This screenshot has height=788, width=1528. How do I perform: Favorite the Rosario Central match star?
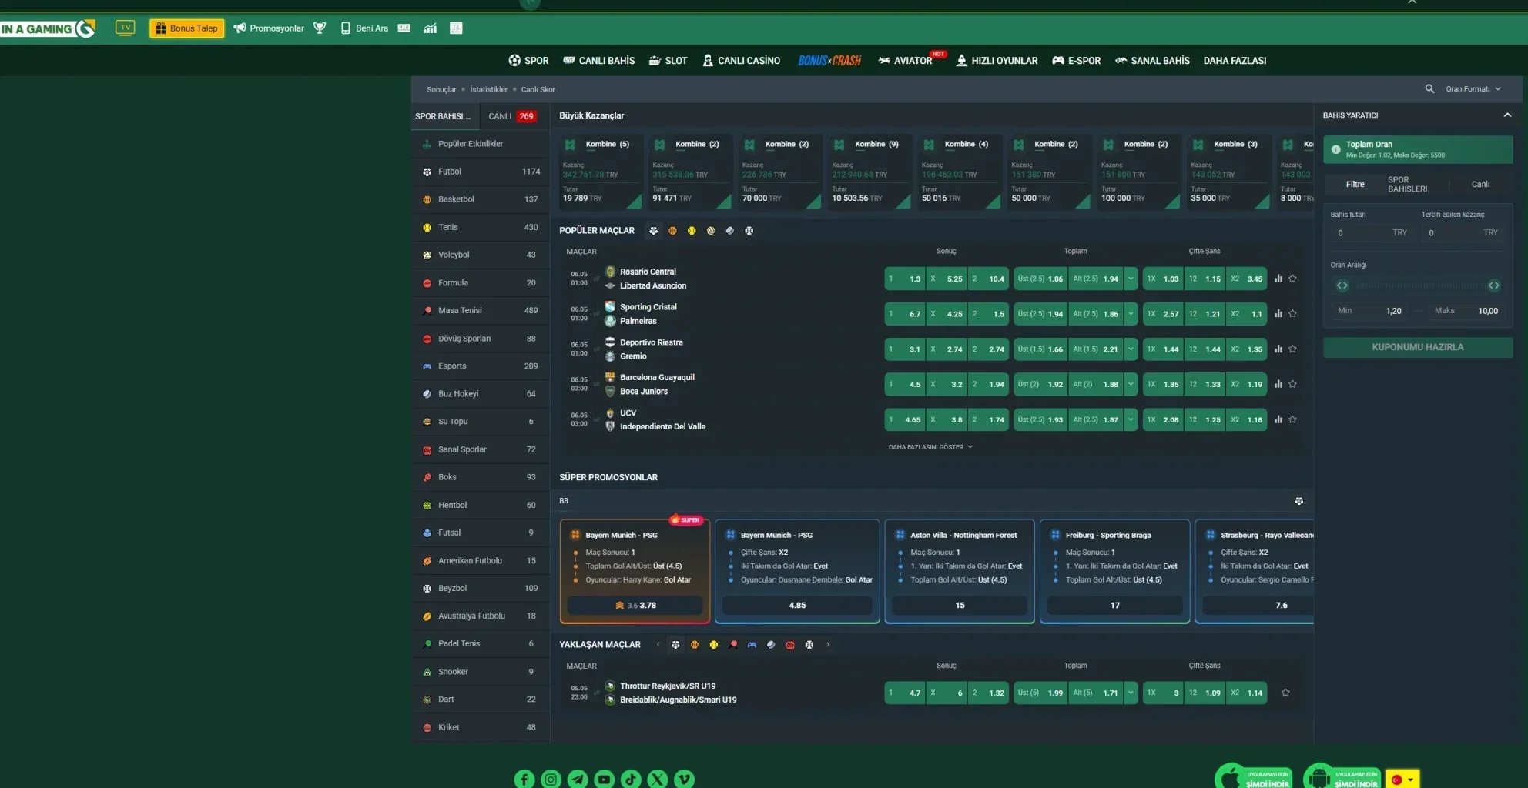(x=1292, y=279)
